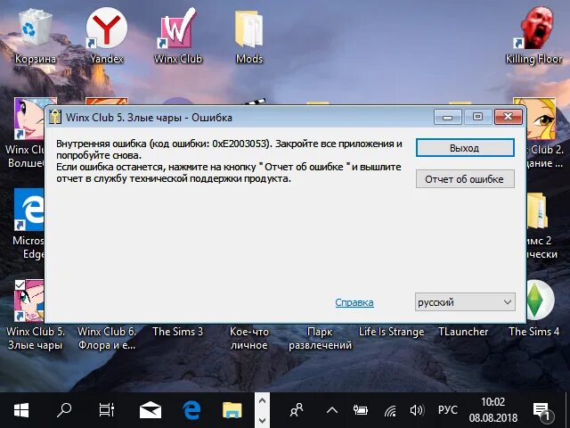Image resolution: width=570 pixels, height=428 pixels.
Task: Select the Life Is Strange desktop label
Action: (x=392, y=332)
